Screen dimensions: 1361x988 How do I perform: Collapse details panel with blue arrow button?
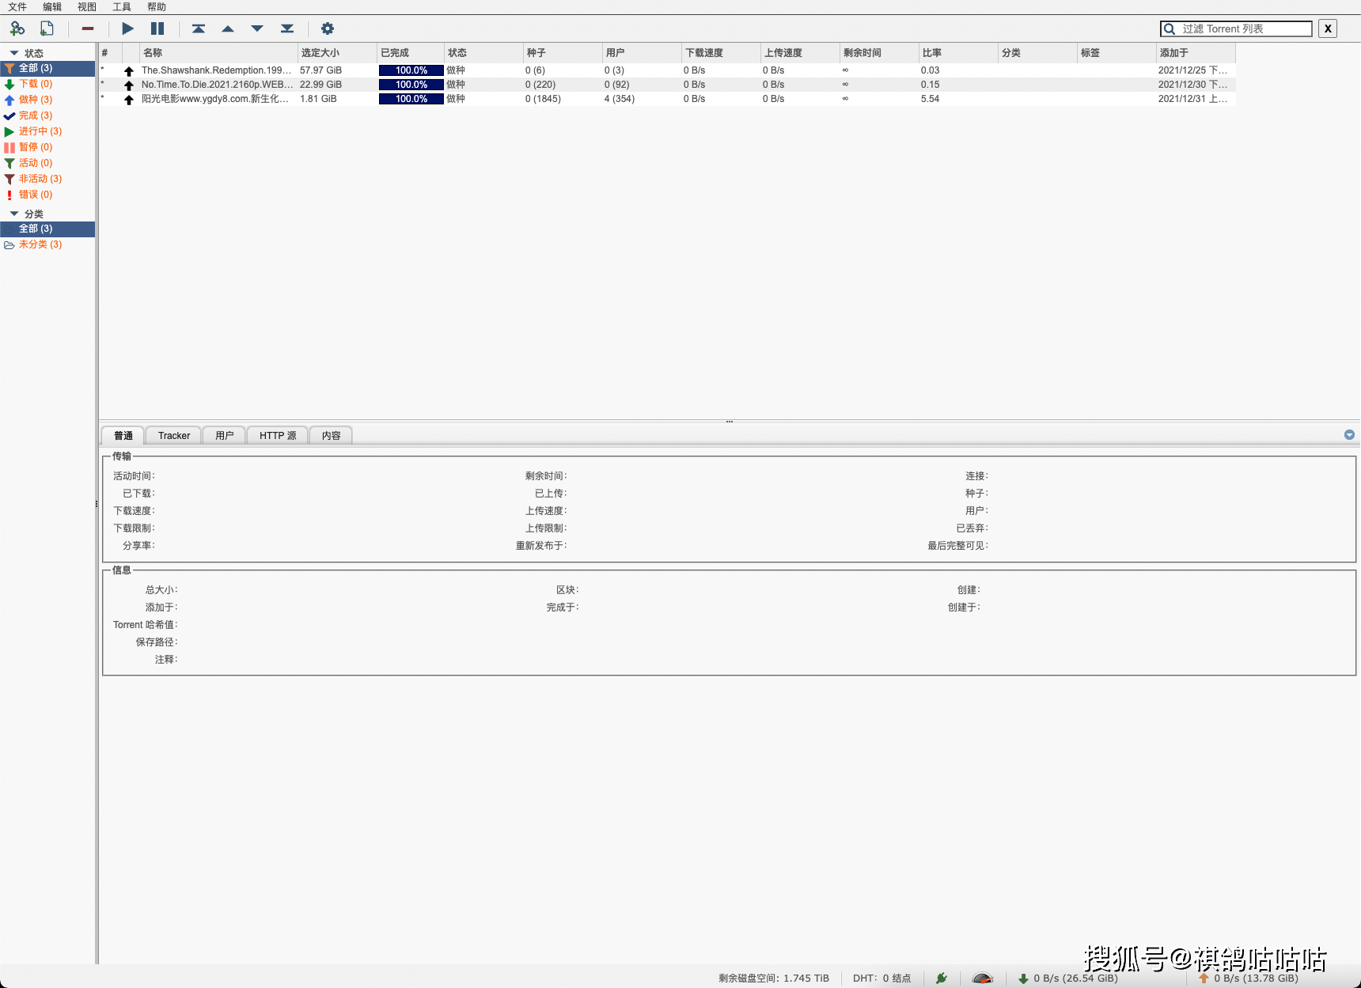tap(1349, 435)
